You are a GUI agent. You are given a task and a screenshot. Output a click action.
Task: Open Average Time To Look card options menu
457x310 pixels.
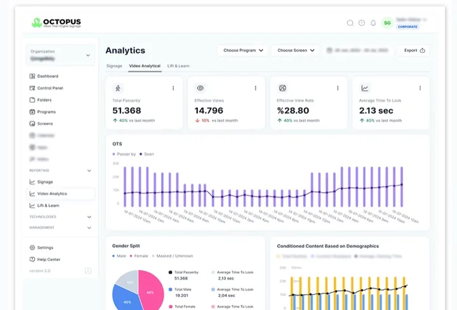[x=420, y=88]
